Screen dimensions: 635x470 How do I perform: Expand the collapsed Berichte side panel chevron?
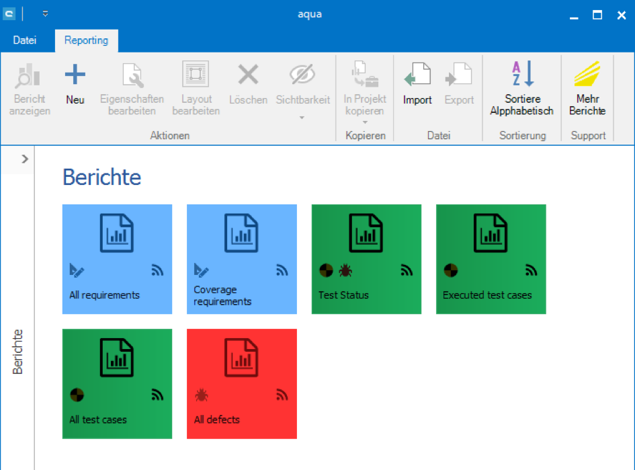coord(25,159)
